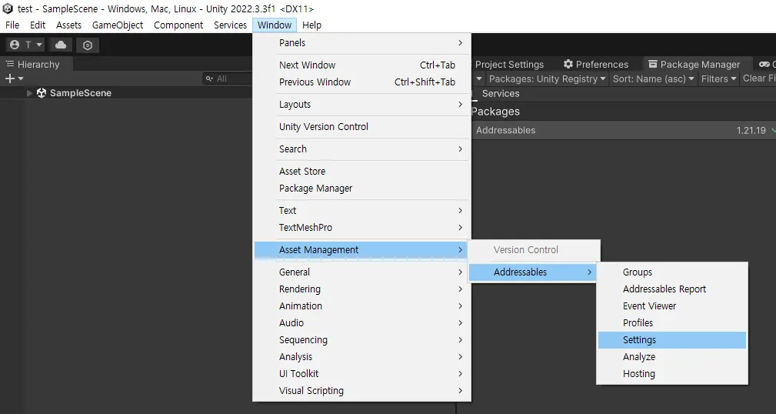Expand the Sequencing submenu
This screenshot has width=776, height=414.
tap(361, 339)
